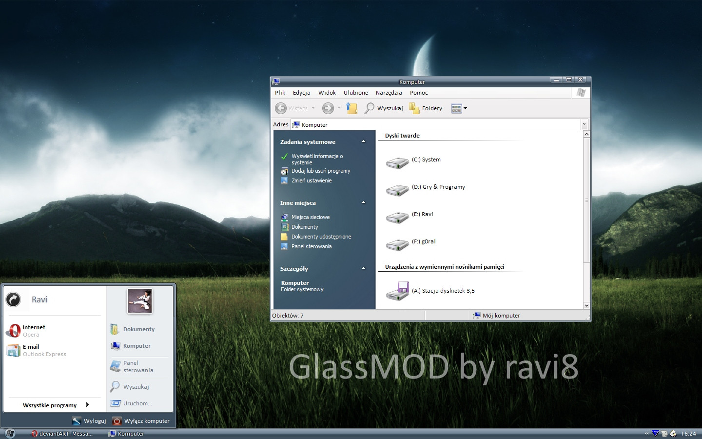Click scrollbar up arrow in drive list
The image size is (702, 439).
pyautogui.click(x=586, y=134)
